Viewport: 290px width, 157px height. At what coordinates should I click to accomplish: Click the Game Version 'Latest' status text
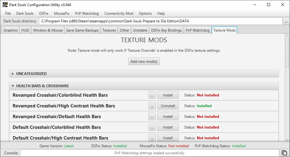tap(69, 146)
